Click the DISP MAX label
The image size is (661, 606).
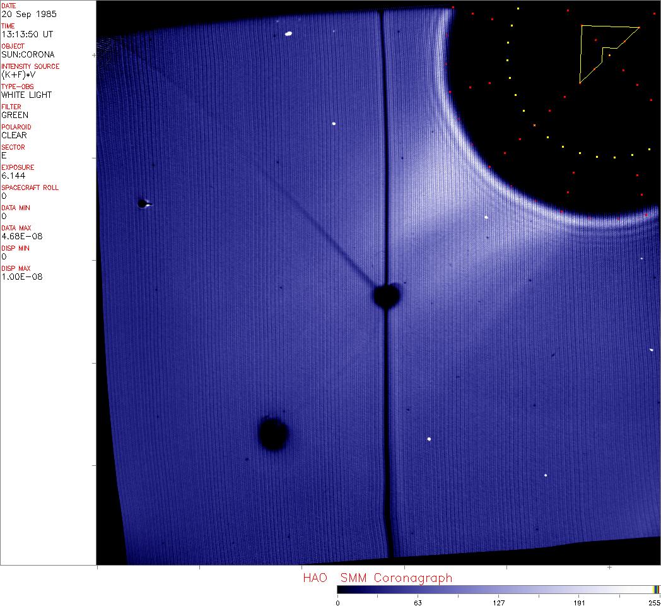coord(16,270)
